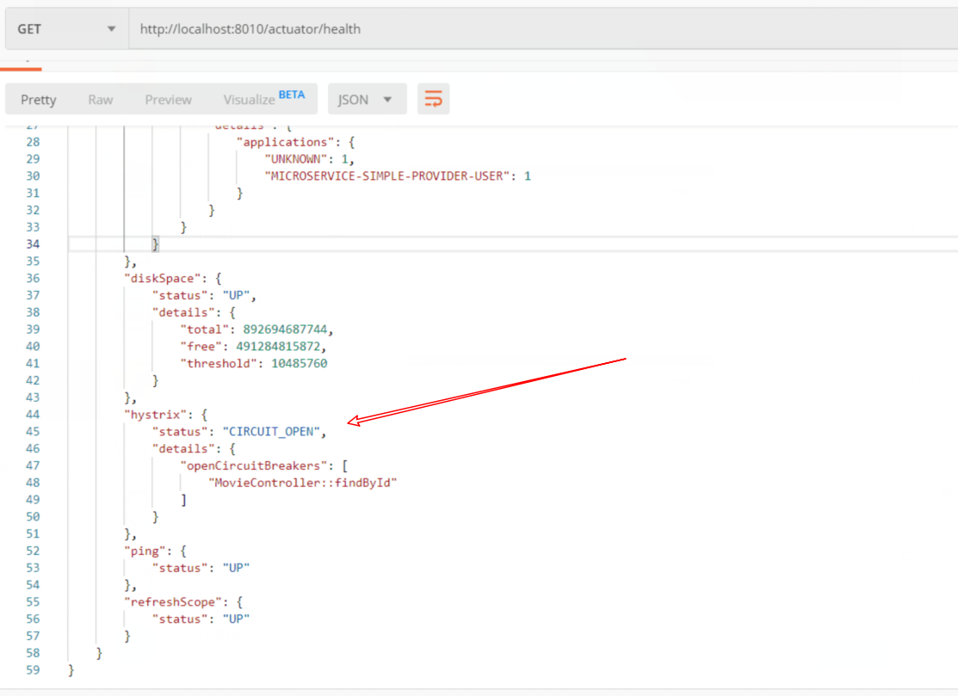Click the "refreshScope" key

click(x=173, y=602)
